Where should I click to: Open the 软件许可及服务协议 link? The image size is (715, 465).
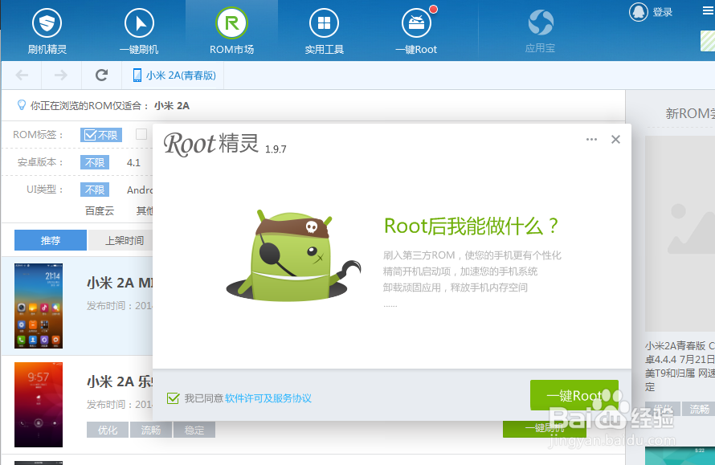(268, 398)
